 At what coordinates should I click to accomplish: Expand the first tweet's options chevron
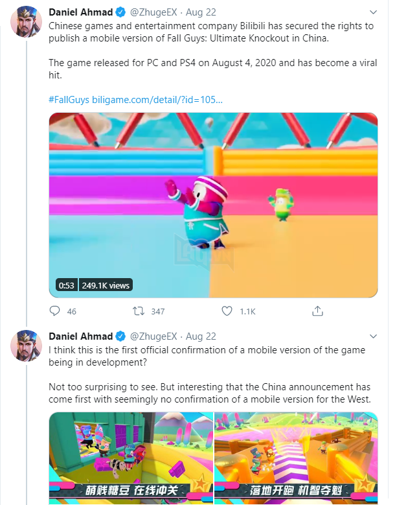(x=373, y=12)
